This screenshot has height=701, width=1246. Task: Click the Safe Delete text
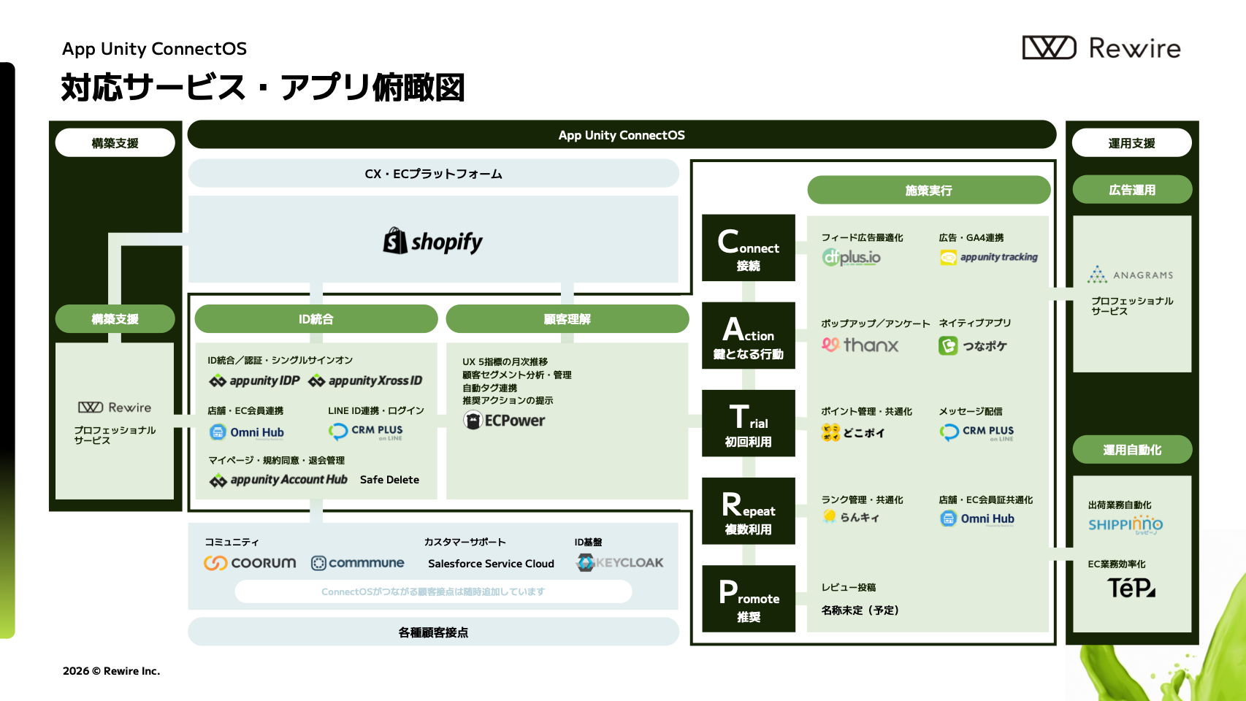(389, 480)
